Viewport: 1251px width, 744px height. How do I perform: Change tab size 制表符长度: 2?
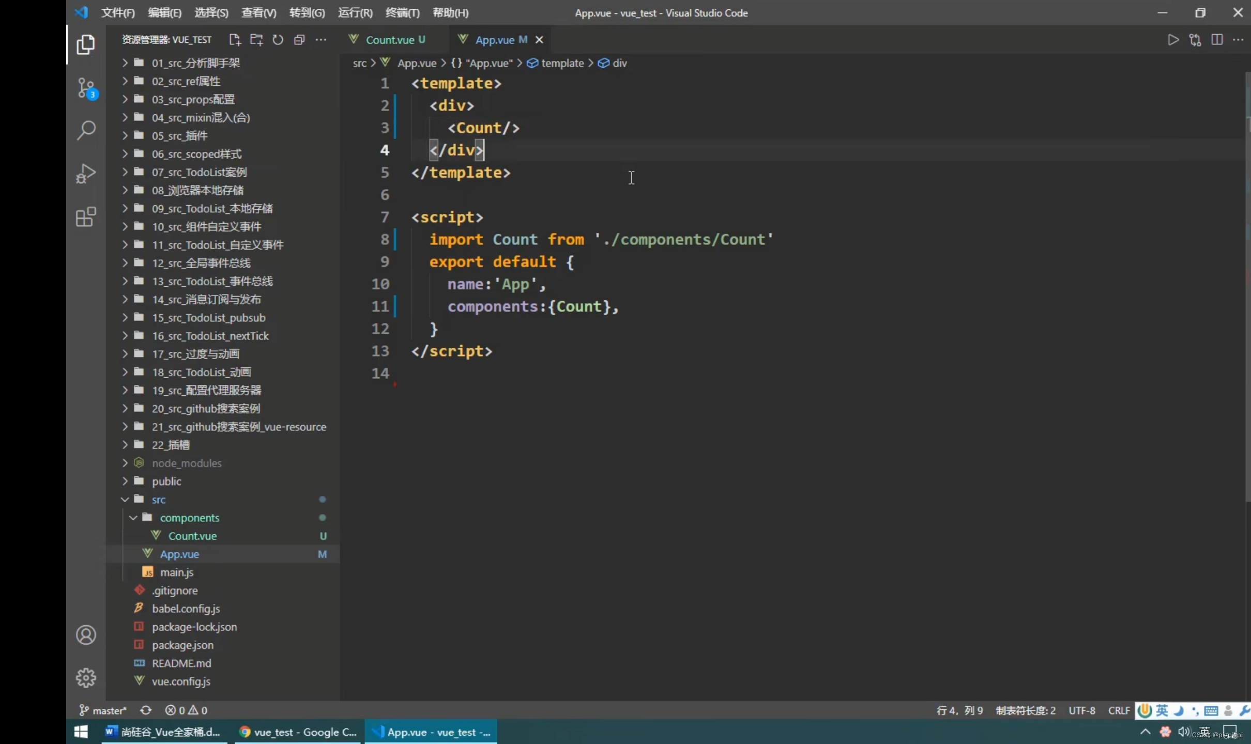pyautogui.click(x=1026, y=710)
